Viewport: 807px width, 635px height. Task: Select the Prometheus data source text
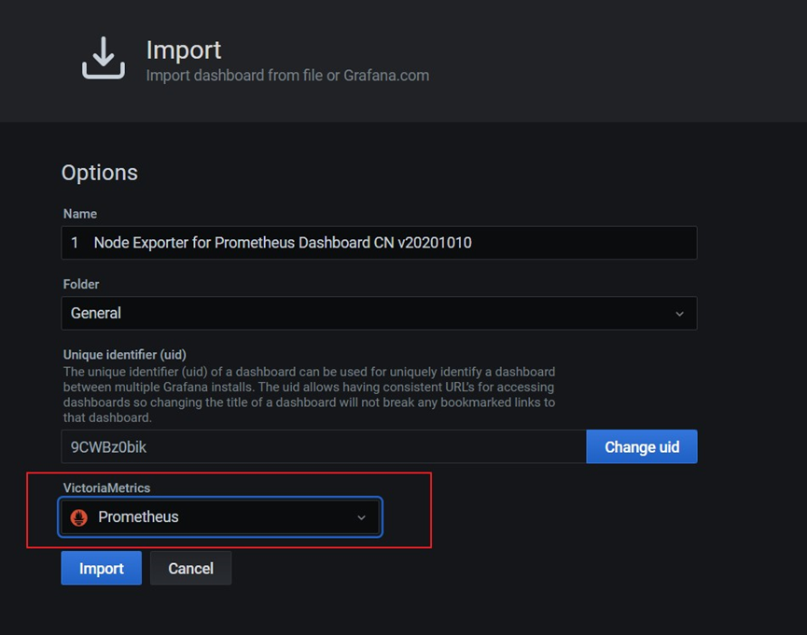tap(138, 517)
